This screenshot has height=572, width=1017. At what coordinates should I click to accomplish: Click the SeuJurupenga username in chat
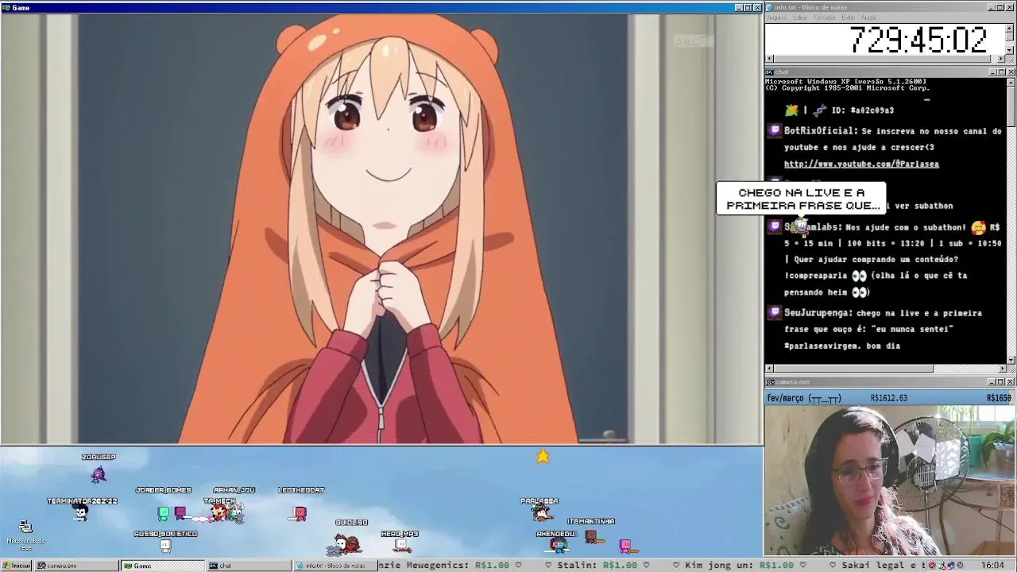(818, 313)
